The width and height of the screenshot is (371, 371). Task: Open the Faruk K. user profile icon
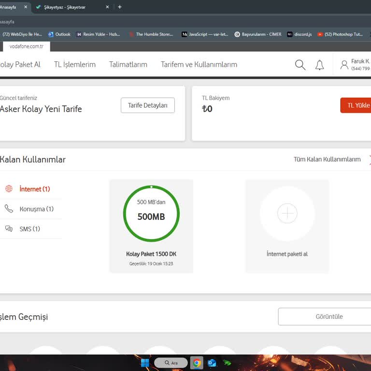click(x=344, y=65)
